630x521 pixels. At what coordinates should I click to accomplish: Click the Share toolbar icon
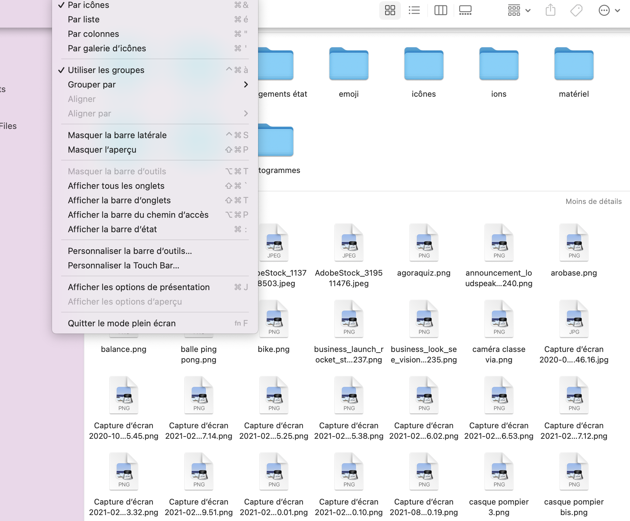click(550, 11)
